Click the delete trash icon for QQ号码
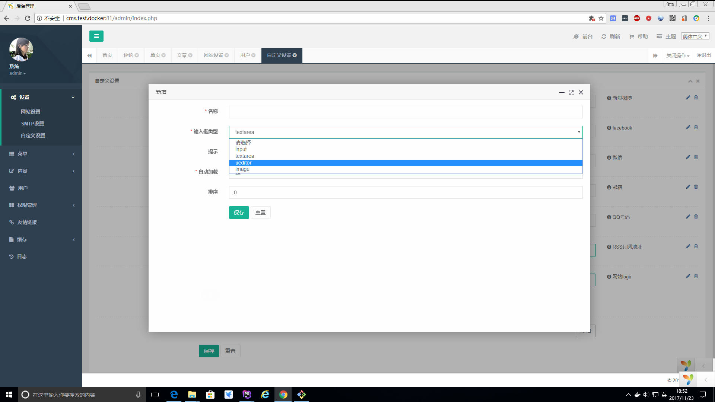Image resolution: width=715 pixels, height=402 pixels. coord(696,217)
